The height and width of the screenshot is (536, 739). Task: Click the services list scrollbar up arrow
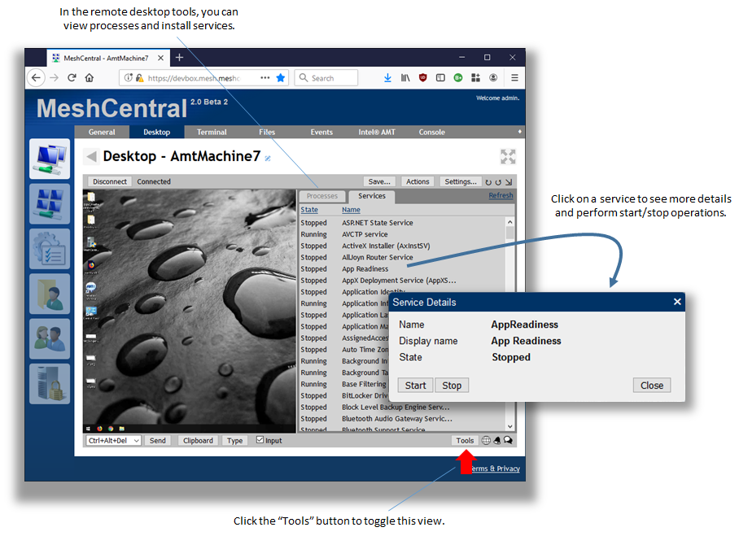510,222
